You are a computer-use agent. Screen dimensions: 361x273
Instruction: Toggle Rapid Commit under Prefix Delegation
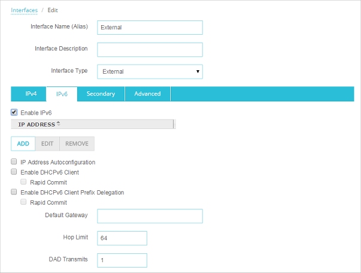pos(24,202)
